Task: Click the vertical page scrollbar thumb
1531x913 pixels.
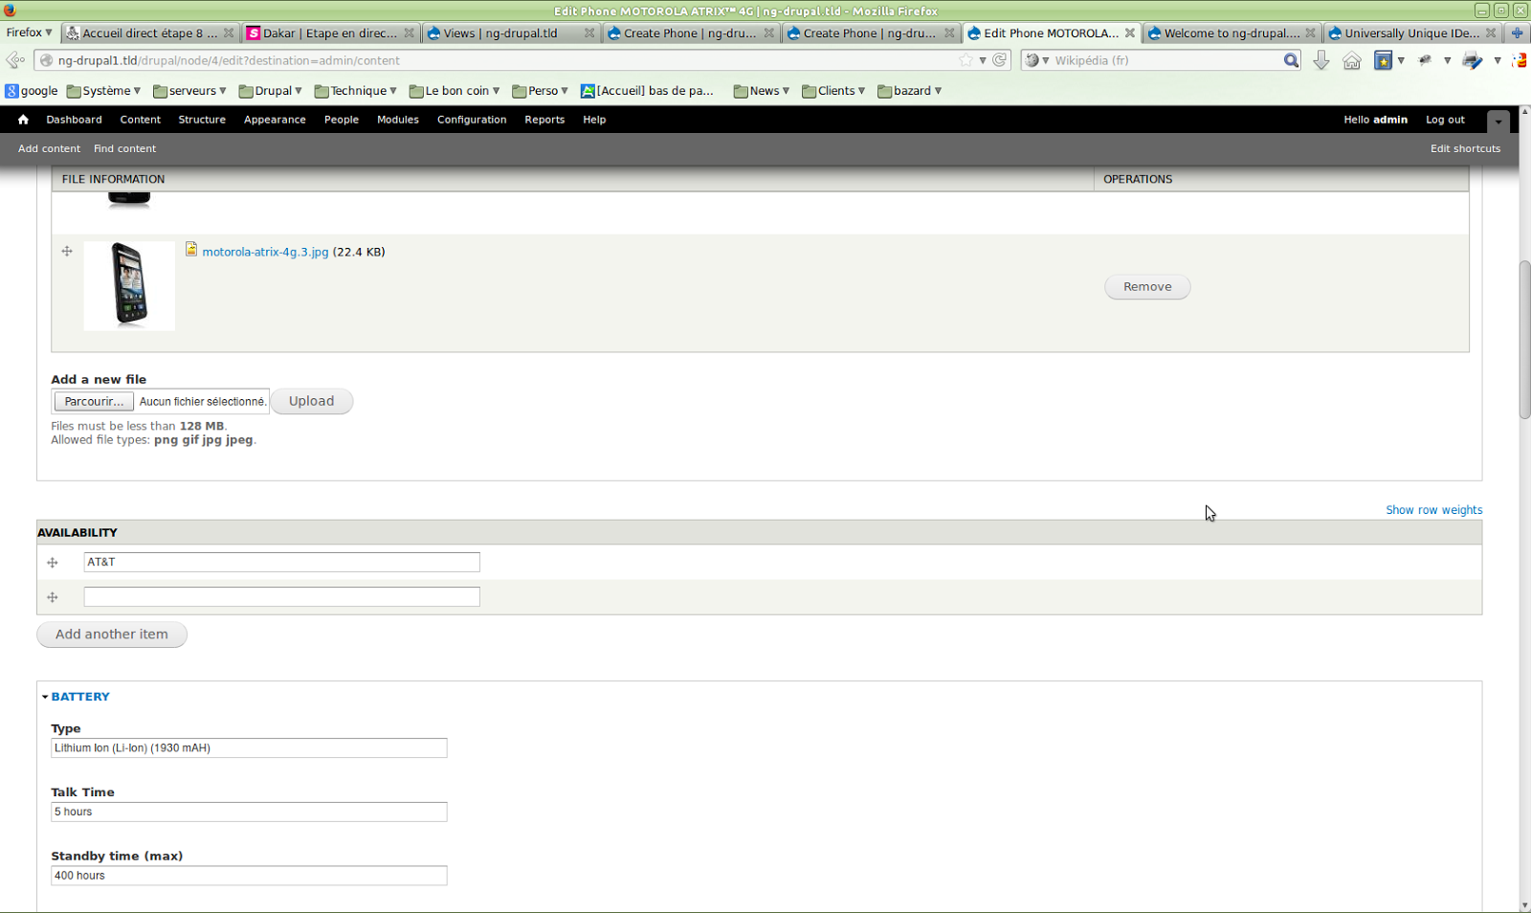Action: coord(1524,339)
